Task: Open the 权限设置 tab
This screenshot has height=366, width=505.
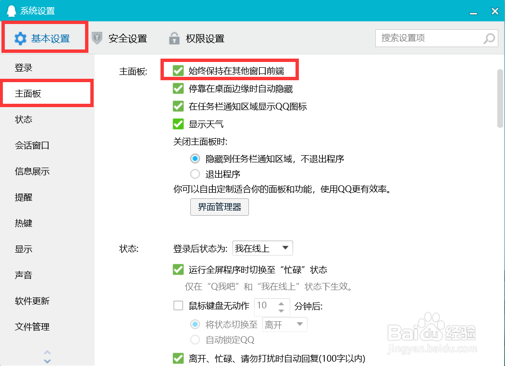Action: [x=197, y=38]
